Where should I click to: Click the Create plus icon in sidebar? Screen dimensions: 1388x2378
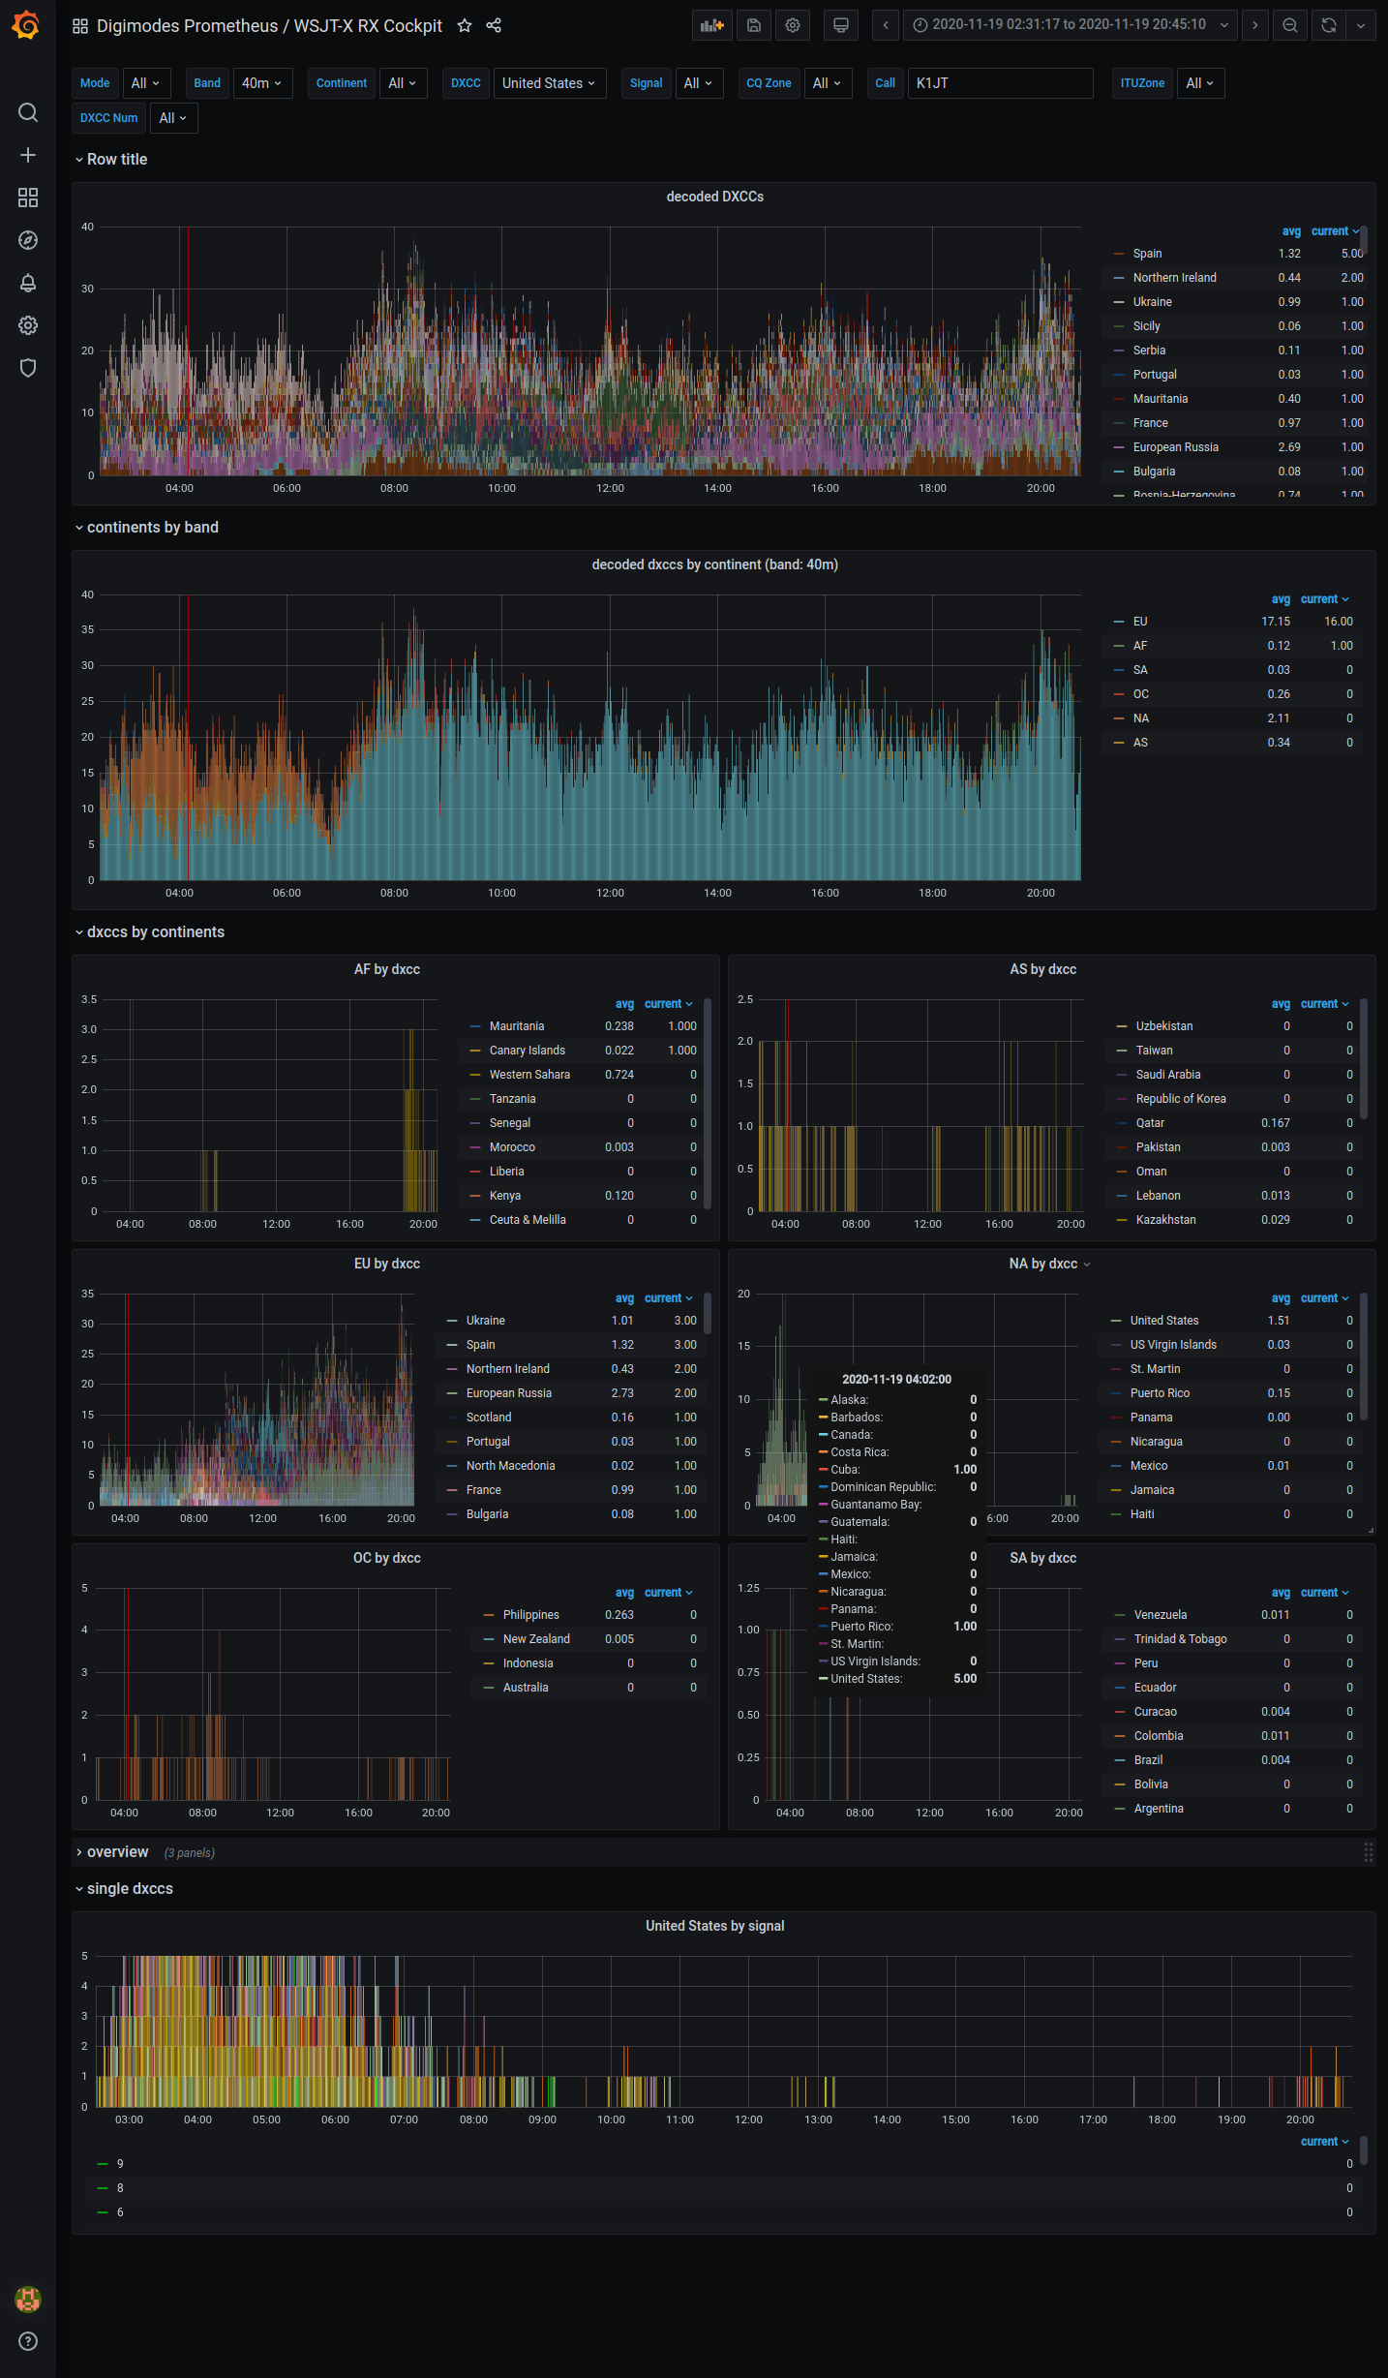coord(28,155)
